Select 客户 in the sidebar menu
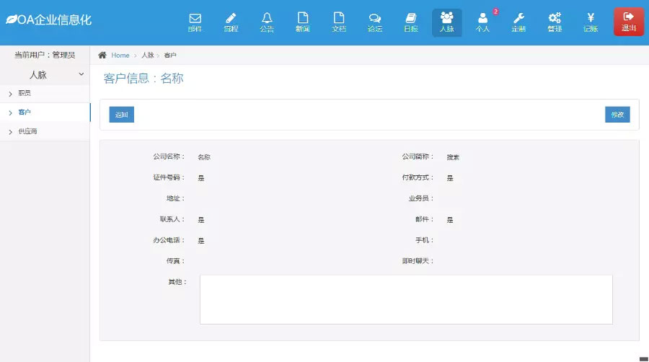649x362 pixels. [25, 112]
